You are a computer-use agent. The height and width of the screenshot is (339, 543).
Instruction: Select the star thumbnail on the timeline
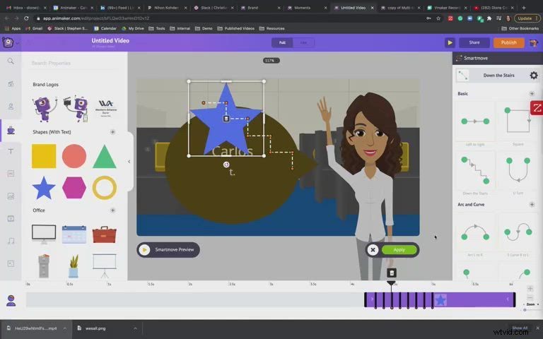(440, 300)
